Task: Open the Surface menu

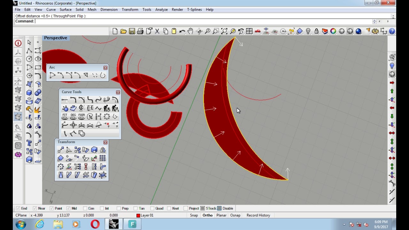Action: (66, 10)
